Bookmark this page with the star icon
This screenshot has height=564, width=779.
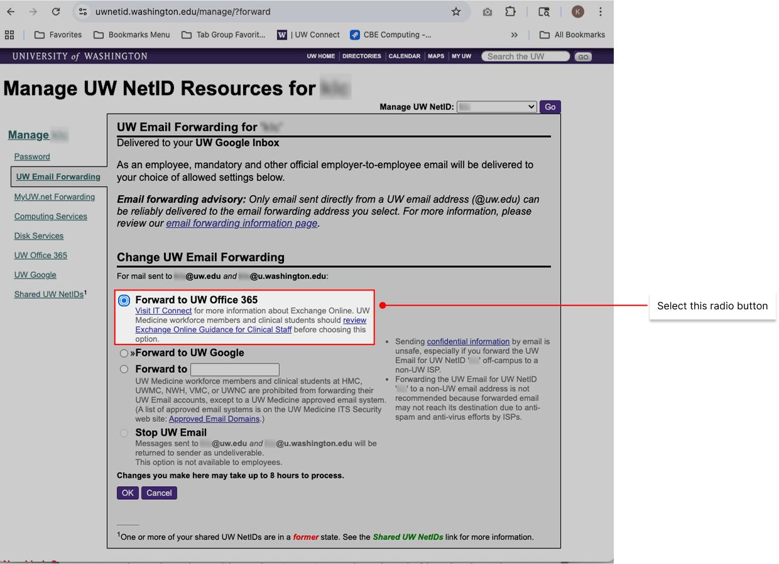click(456, 12)
